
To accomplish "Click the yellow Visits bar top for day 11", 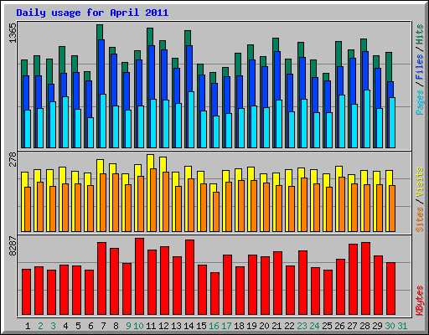I will coord(150,161).
